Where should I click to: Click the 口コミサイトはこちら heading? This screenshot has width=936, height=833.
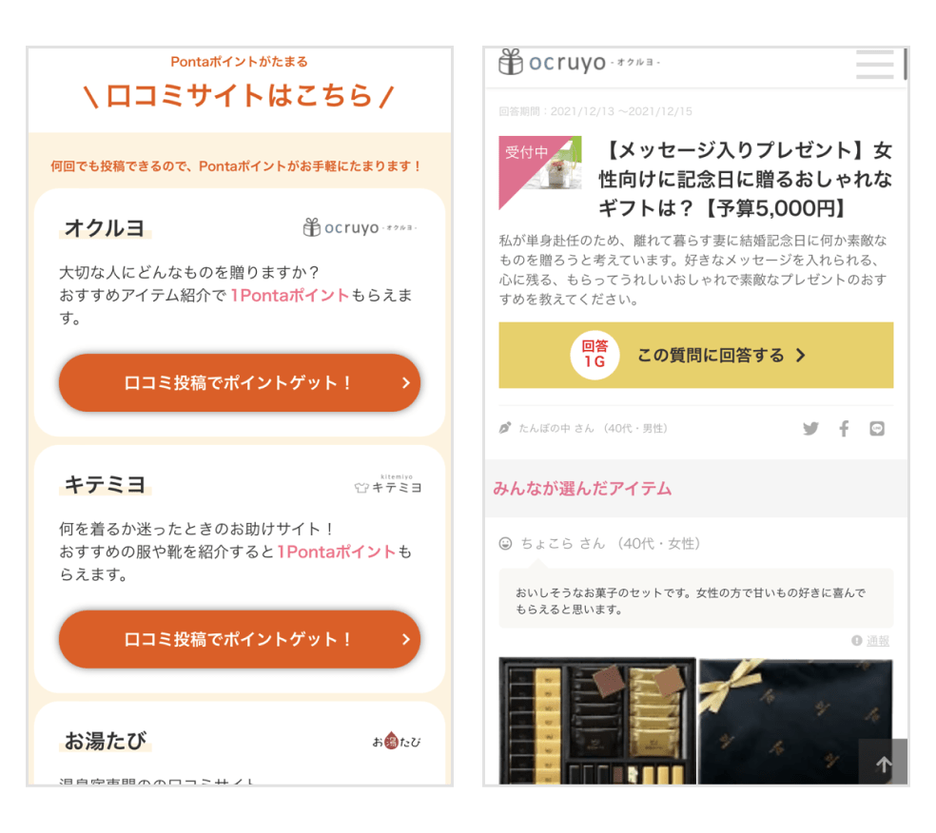pos(239,95)
